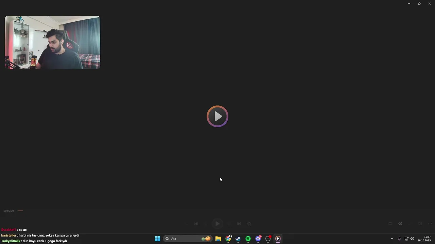Mute the media player volume icon
This screenshot has height=244, width=435.
click(400, 224)
